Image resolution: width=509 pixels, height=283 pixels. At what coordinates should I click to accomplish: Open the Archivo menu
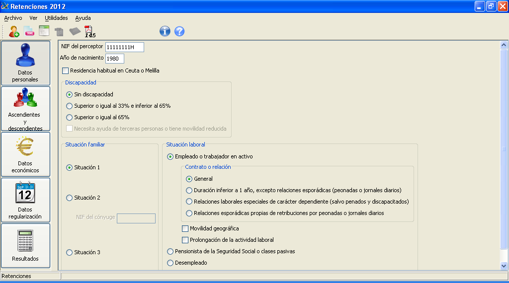(x=13, y=18)
